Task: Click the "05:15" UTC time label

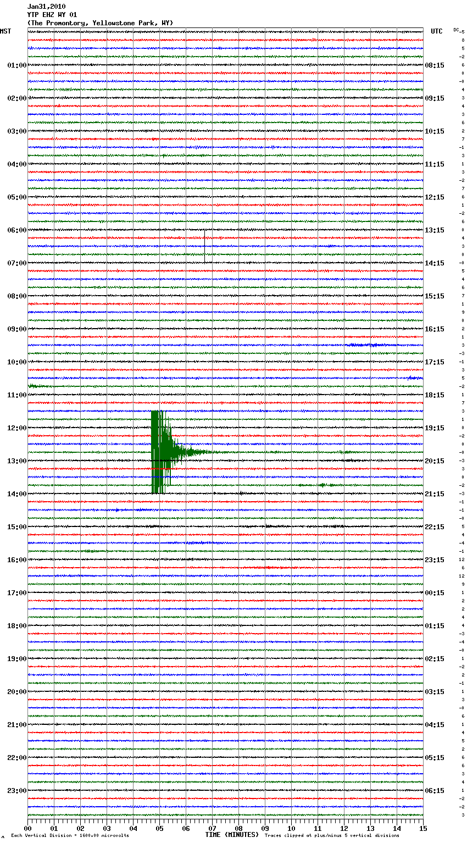Action: tap(435, 758)
